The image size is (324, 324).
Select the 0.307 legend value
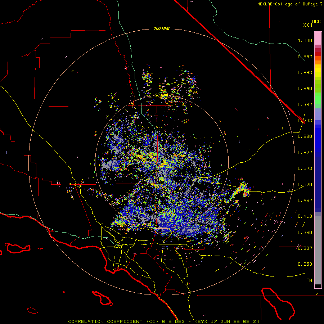pyautogui.click(x=305, y=248)
